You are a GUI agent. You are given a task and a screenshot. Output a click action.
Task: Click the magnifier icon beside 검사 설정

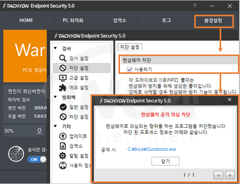[63, 58]
